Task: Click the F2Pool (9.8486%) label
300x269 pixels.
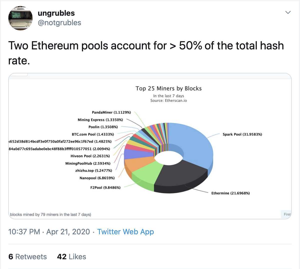Action: (105, 187)
